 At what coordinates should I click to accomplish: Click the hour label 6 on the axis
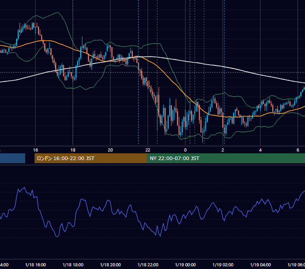click(x=298, y=150)
